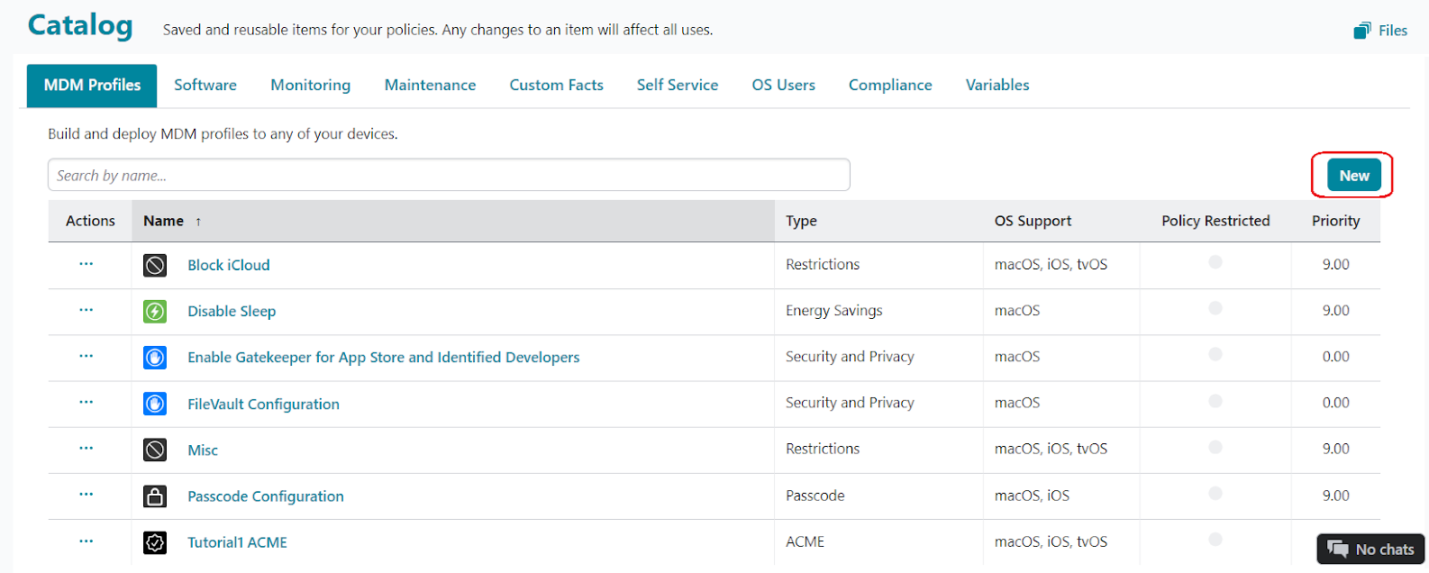Click the Energy Savings type cell

(834, 311)
